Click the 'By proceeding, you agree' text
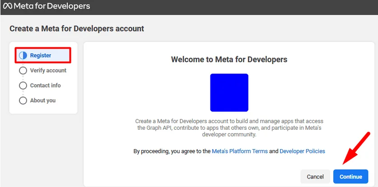Screen dimensions: 378x187 tap(172, 151)
